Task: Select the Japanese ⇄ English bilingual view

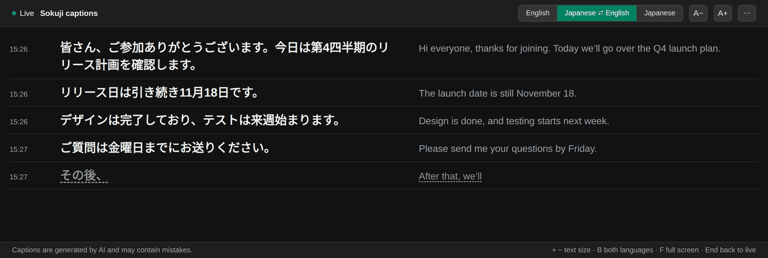Action: 597,13
